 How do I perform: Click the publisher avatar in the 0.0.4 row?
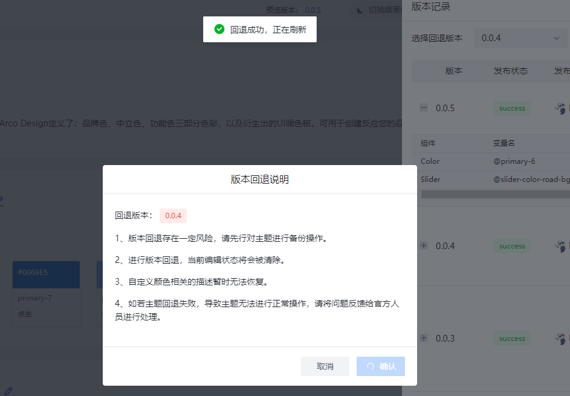coord(560,246)
